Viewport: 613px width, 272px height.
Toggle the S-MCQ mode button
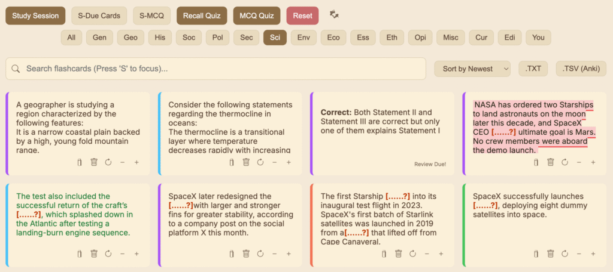pos(152,16)
